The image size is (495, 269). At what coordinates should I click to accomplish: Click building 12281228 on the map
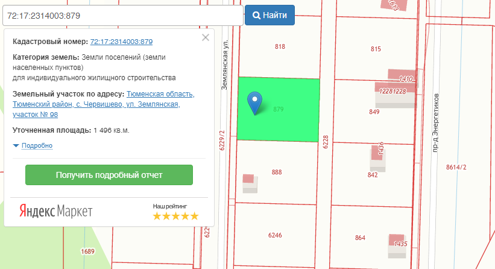pyautogui.click(x=395, y=95)
